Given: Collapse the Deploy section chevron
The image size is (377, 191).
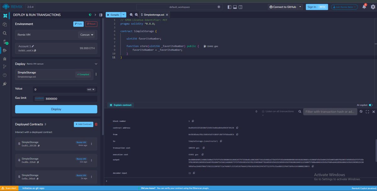Looking at the screenshot, I should point(96,64).
